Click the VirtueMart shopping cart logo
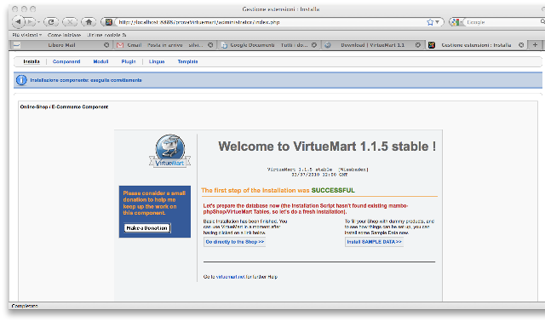Screen dimensions: 545x322 click(x=170, y=151)
